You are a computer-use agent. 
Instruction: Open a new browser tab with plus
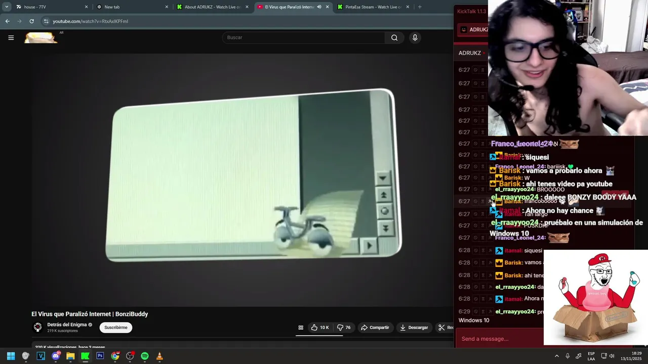pyautogui.click(x=420, y=7)
